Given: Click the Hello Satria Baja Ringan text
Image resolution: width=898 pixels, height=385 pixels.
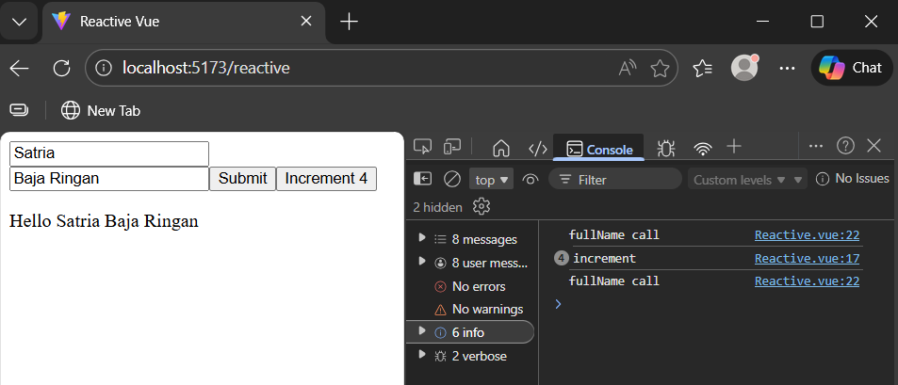Looking at the screenshot, I should (105, 221).
